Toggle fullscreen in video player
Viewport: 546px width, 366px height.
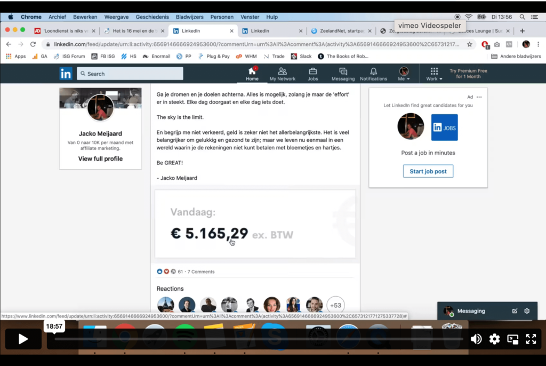(531, 339)
